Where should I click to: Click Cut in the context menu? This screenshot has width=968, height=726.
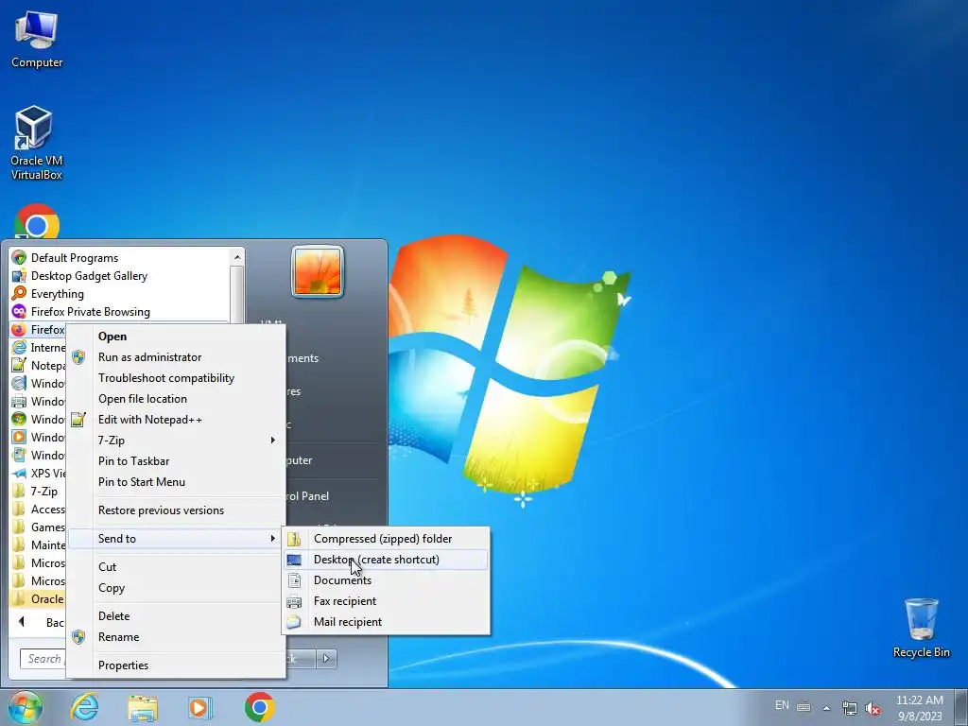point(176,567)
